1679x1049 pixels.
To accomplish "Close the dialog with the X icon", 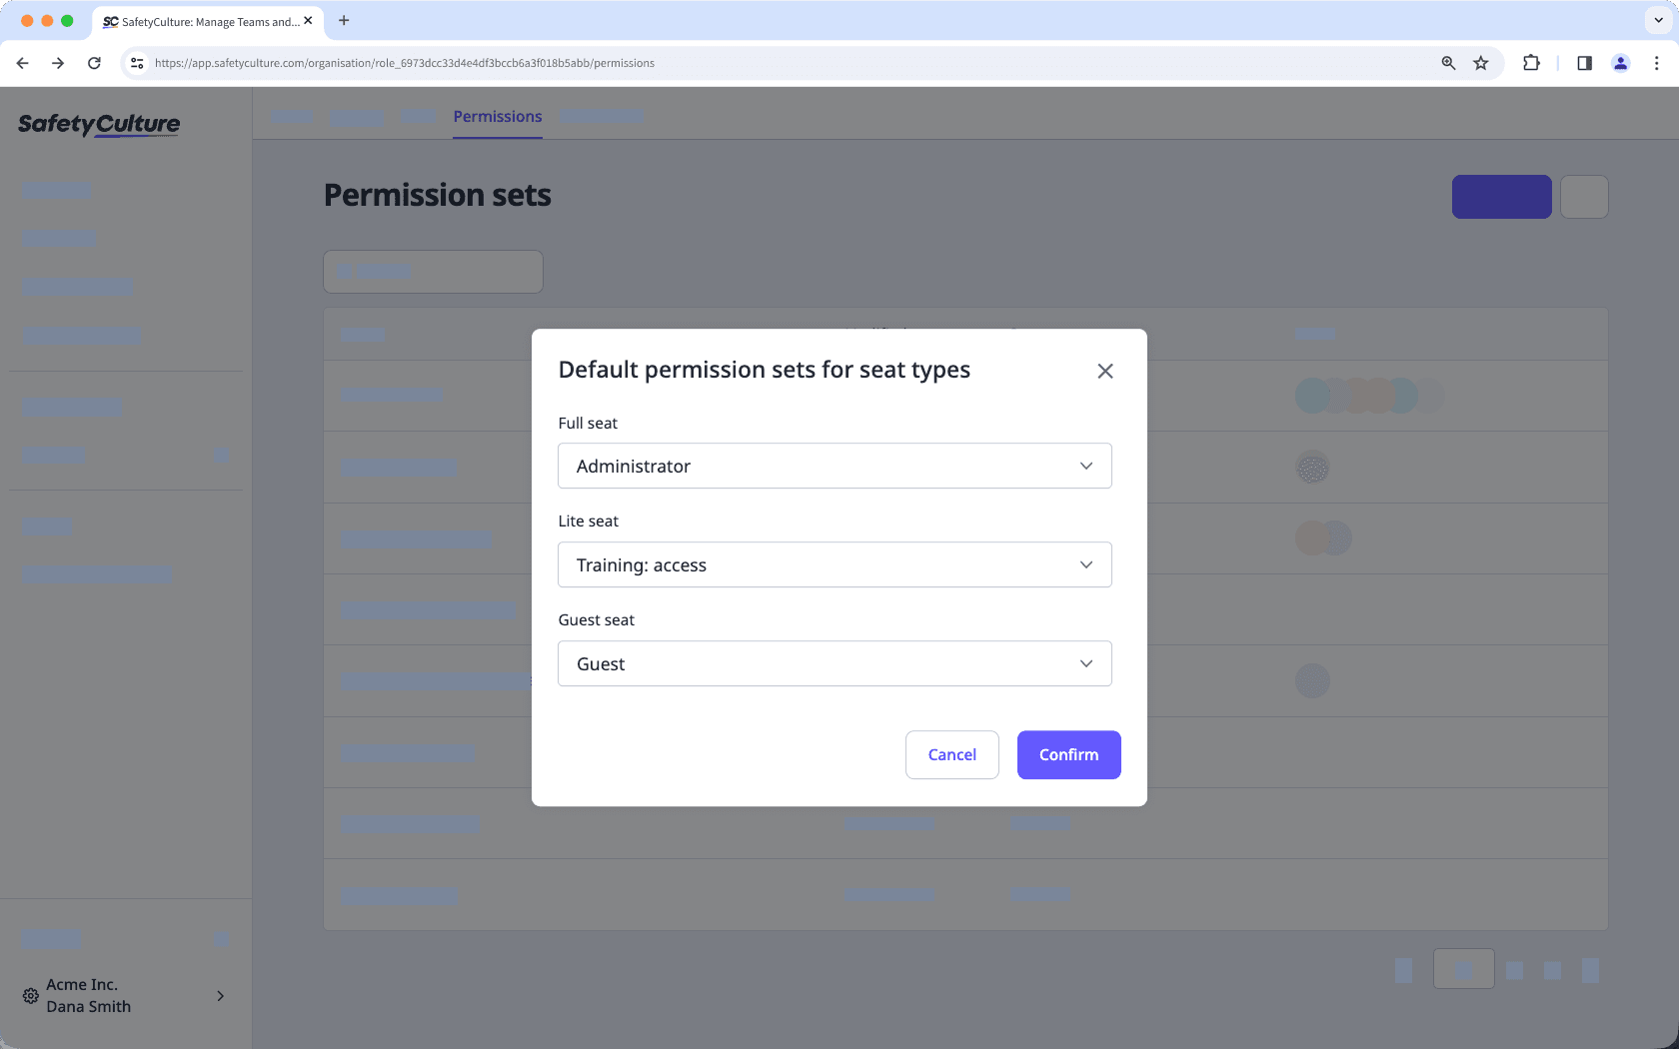I will (1105, 371).
